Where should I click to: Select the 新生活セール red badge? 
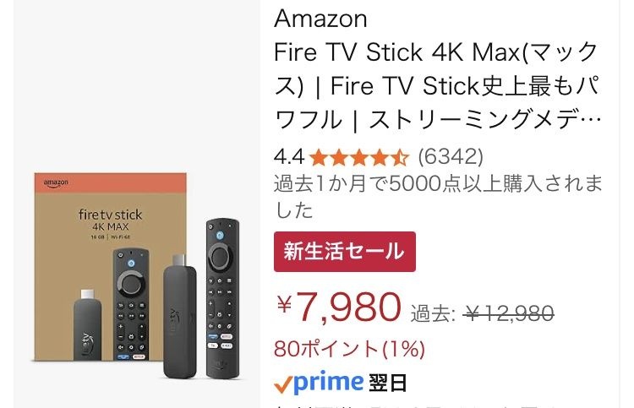345,251
